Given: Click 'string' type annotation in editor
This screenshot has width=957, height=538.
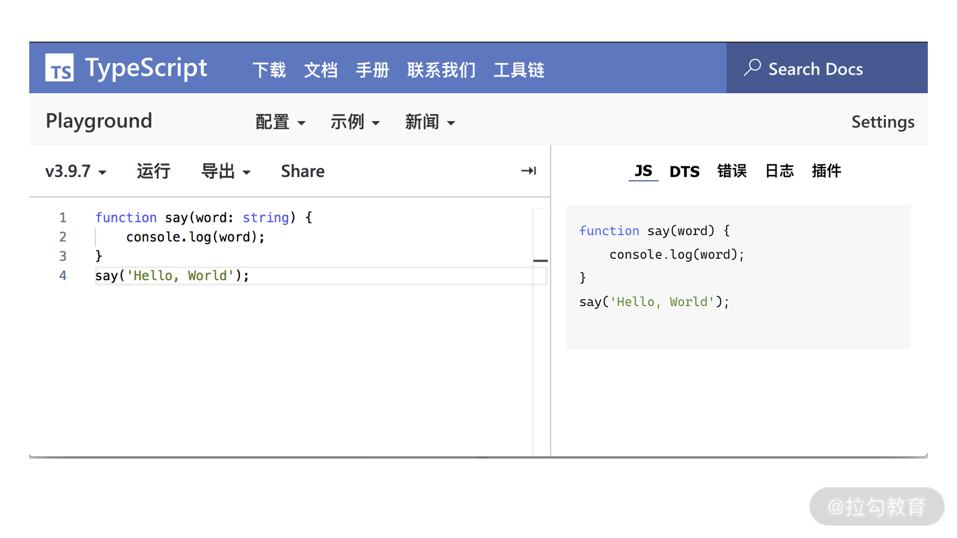Looking at the screenshot, I should (x=266, y=218).
